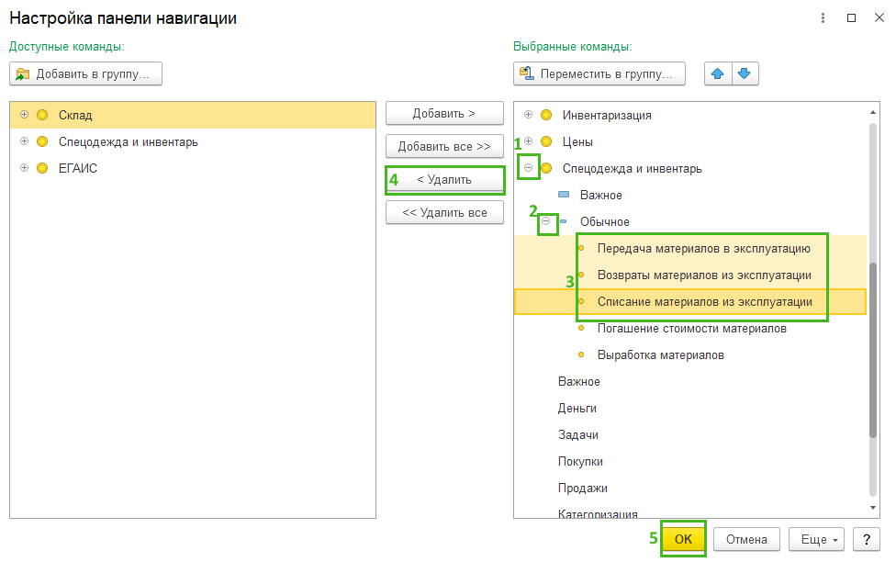896x562 pixels.
Task: Click Переместить в группу button
Action: (x=599, y=73)
